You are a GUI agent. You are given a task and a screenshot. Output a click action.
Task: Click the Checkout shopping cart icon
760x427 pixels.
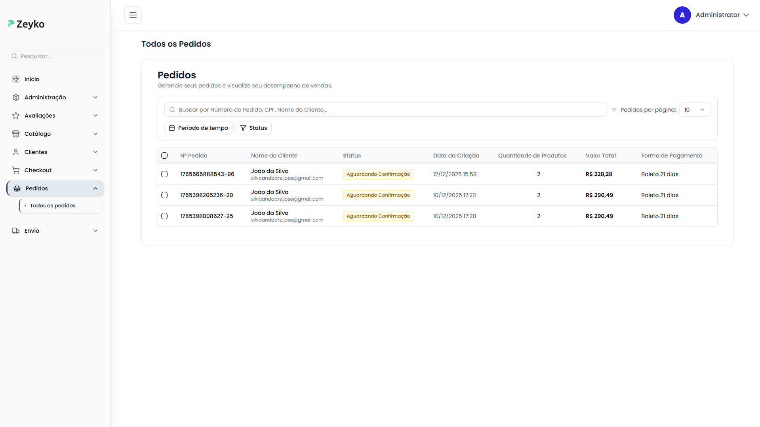(x=16, y=170)
